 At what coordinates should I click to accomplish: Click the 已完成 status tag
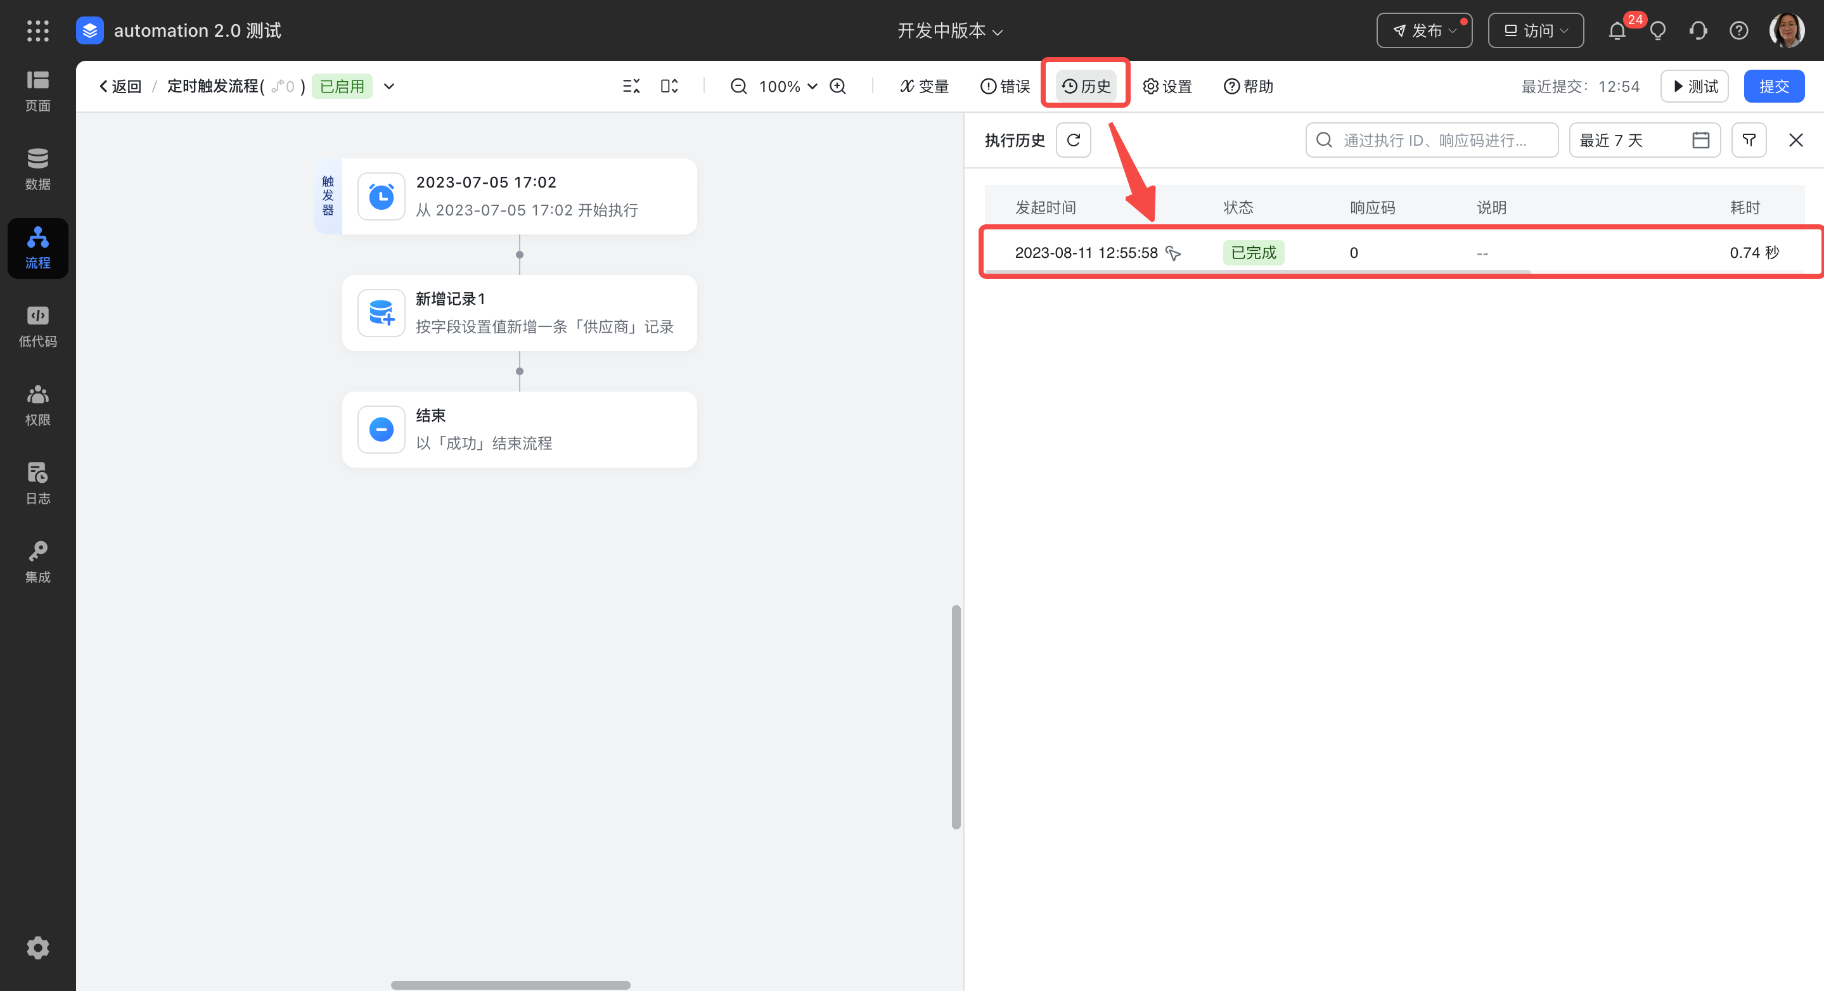pos(1254,253)
